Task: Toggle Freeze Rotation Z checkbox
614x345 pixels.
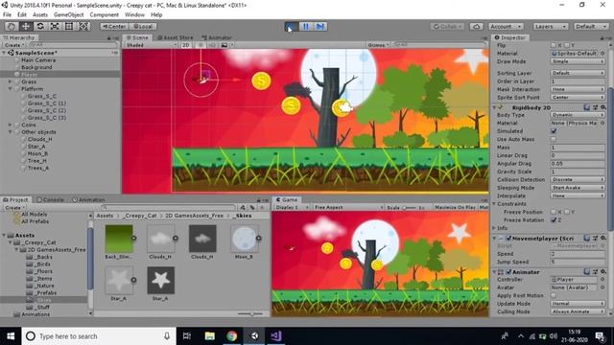Action: (x=554, y=219)
